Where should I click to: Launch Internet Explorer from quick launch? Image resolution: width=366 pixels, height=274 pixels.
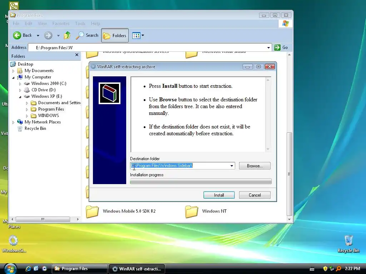[x=28, y=269]
